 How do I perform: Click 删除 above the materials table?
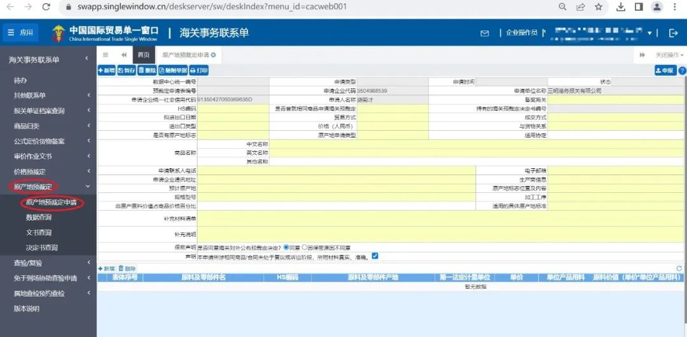127,269
